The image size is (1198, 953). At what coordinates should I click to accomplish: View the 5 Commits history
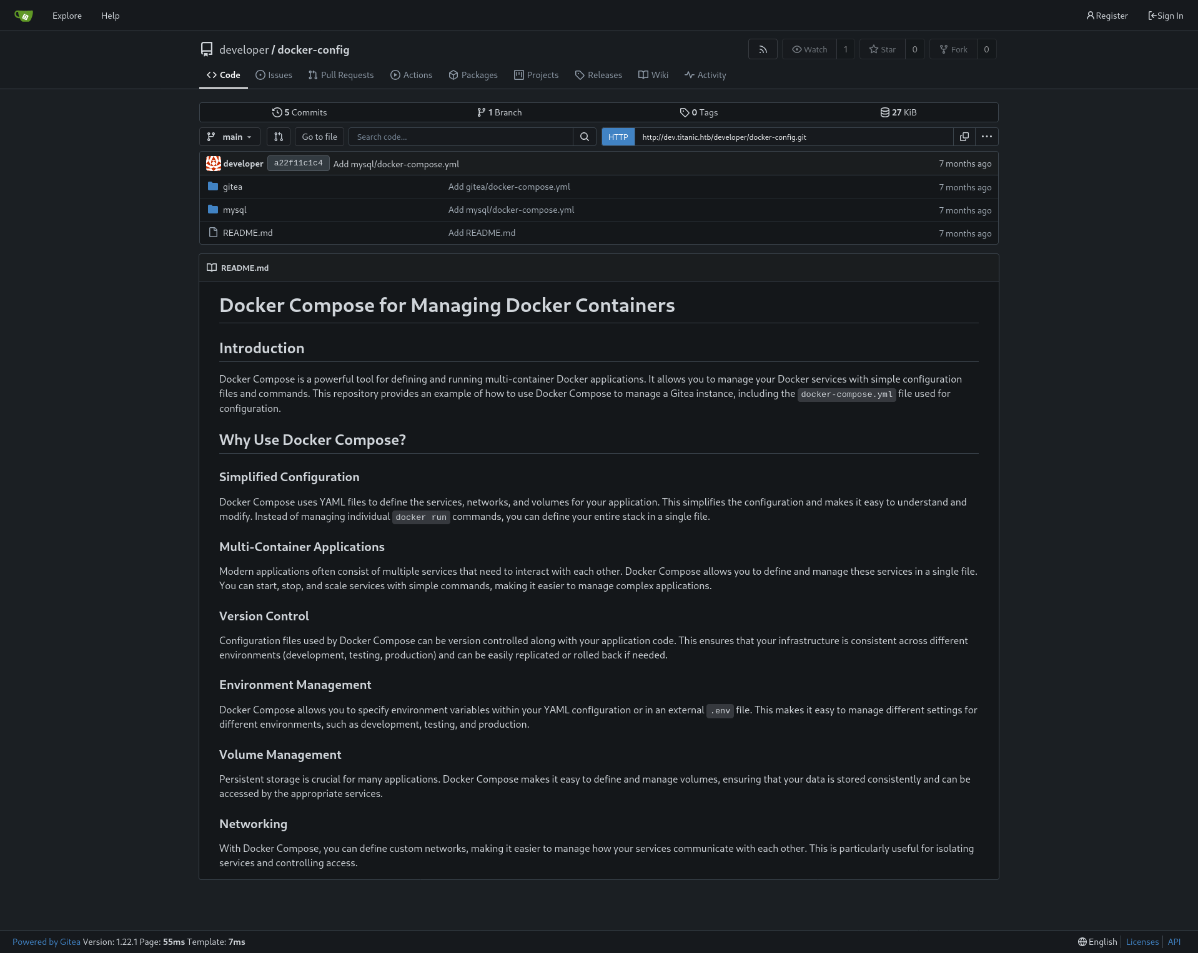coord(299,112)
